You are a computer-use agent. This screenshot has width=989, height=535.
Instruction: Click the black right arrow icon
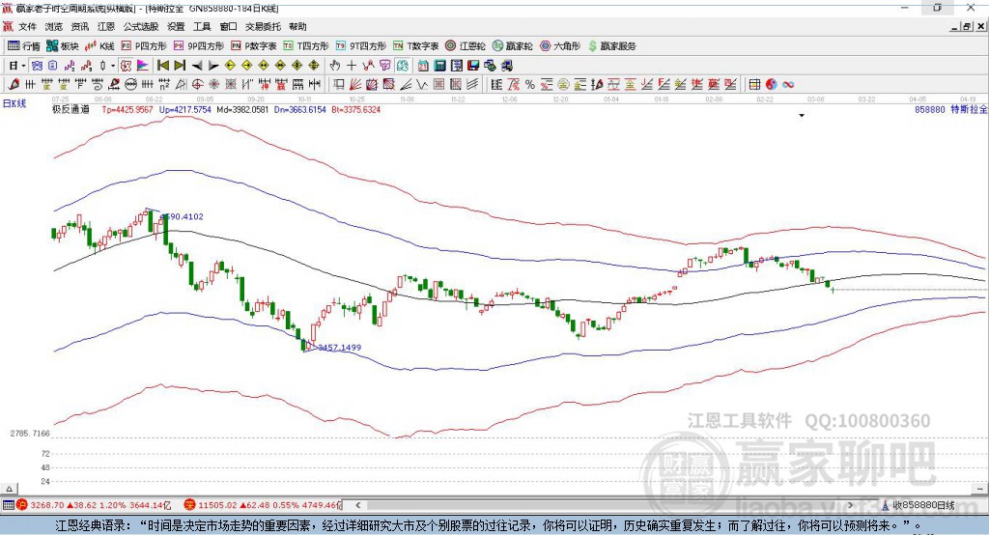point(213,66)
